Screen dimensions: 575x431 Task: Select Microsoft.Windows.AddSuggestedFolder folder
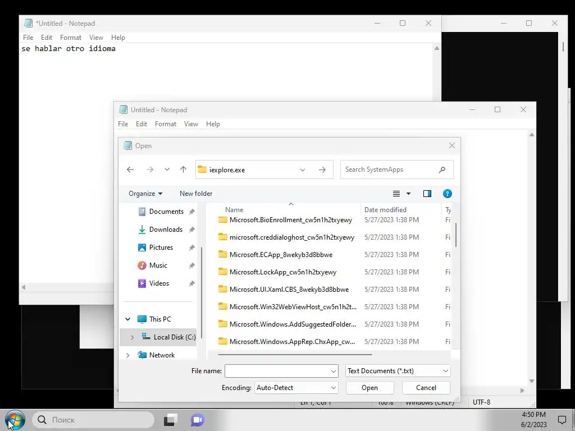[293, 324]
